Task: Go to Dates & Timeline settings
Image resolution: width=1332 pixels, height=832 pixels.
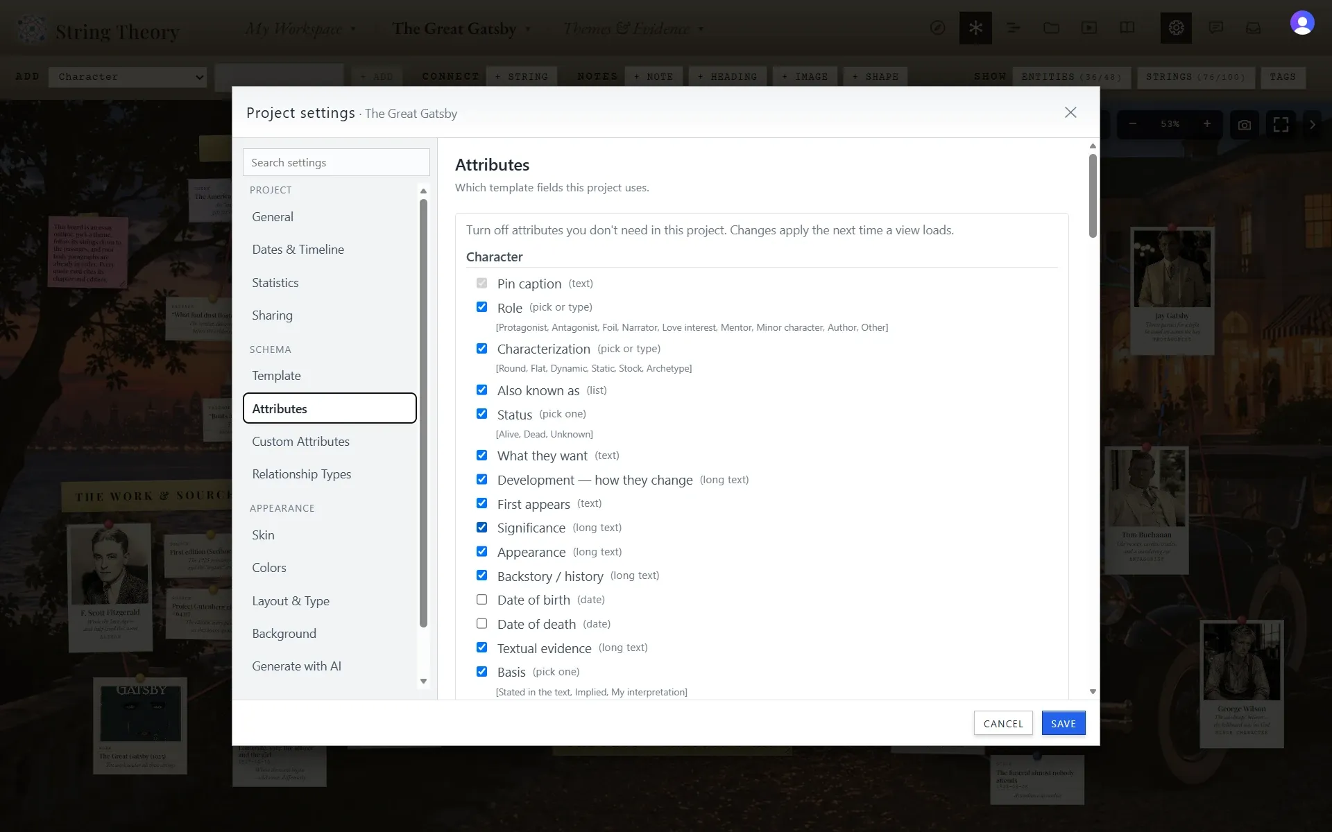Action: (x=330, y=250)
